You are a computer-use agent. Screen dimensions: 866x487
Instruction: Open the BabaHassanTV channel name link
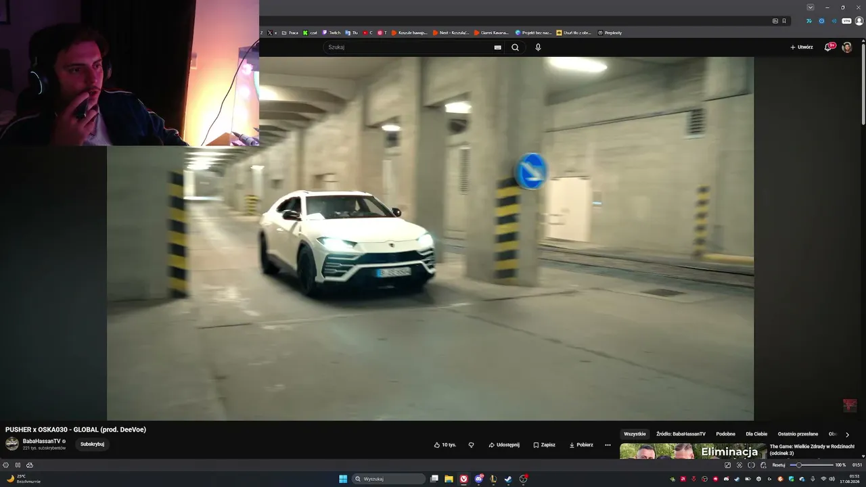(41, 441)
